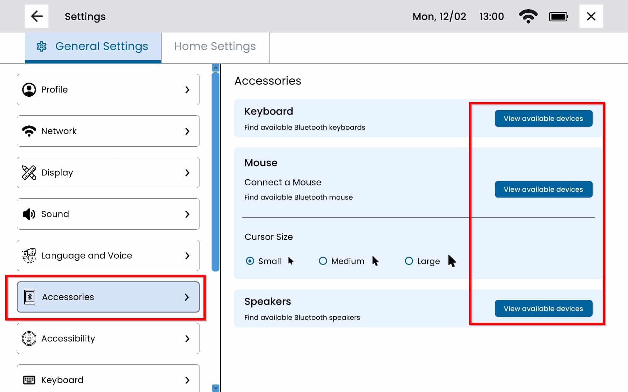Select the General Settings tab
This screenshot has height=392, width=628.
(93, 46)
